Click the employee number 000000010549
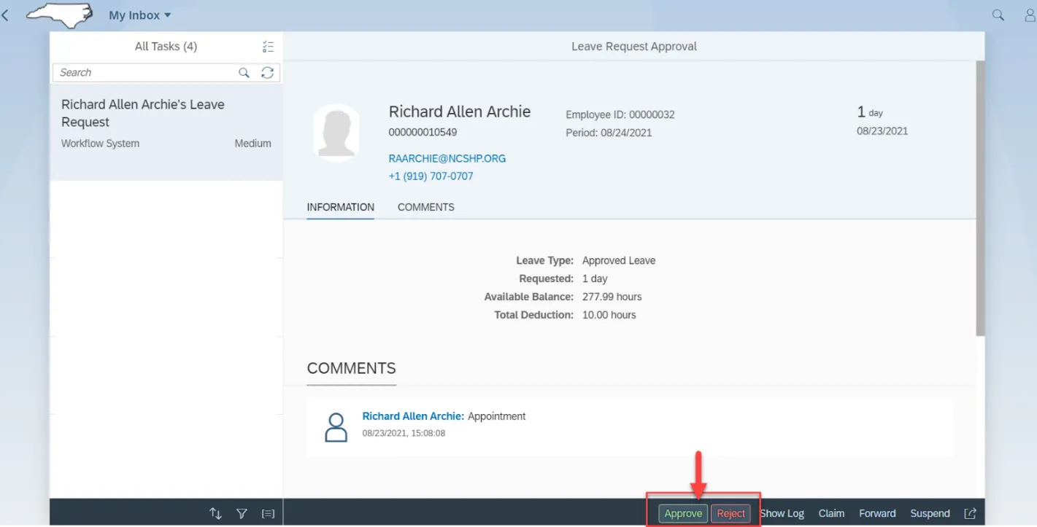This screenshot has width=1037, height=527. tap(423, 133)
